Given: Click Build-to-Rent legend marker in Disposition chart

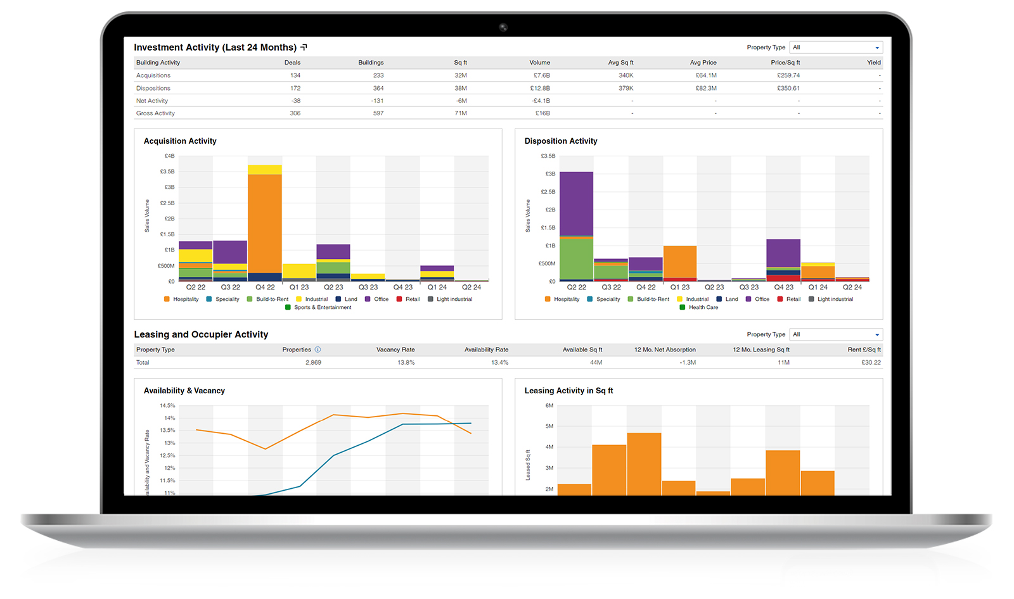Looking at the screenshot, I should coord(631,299).
